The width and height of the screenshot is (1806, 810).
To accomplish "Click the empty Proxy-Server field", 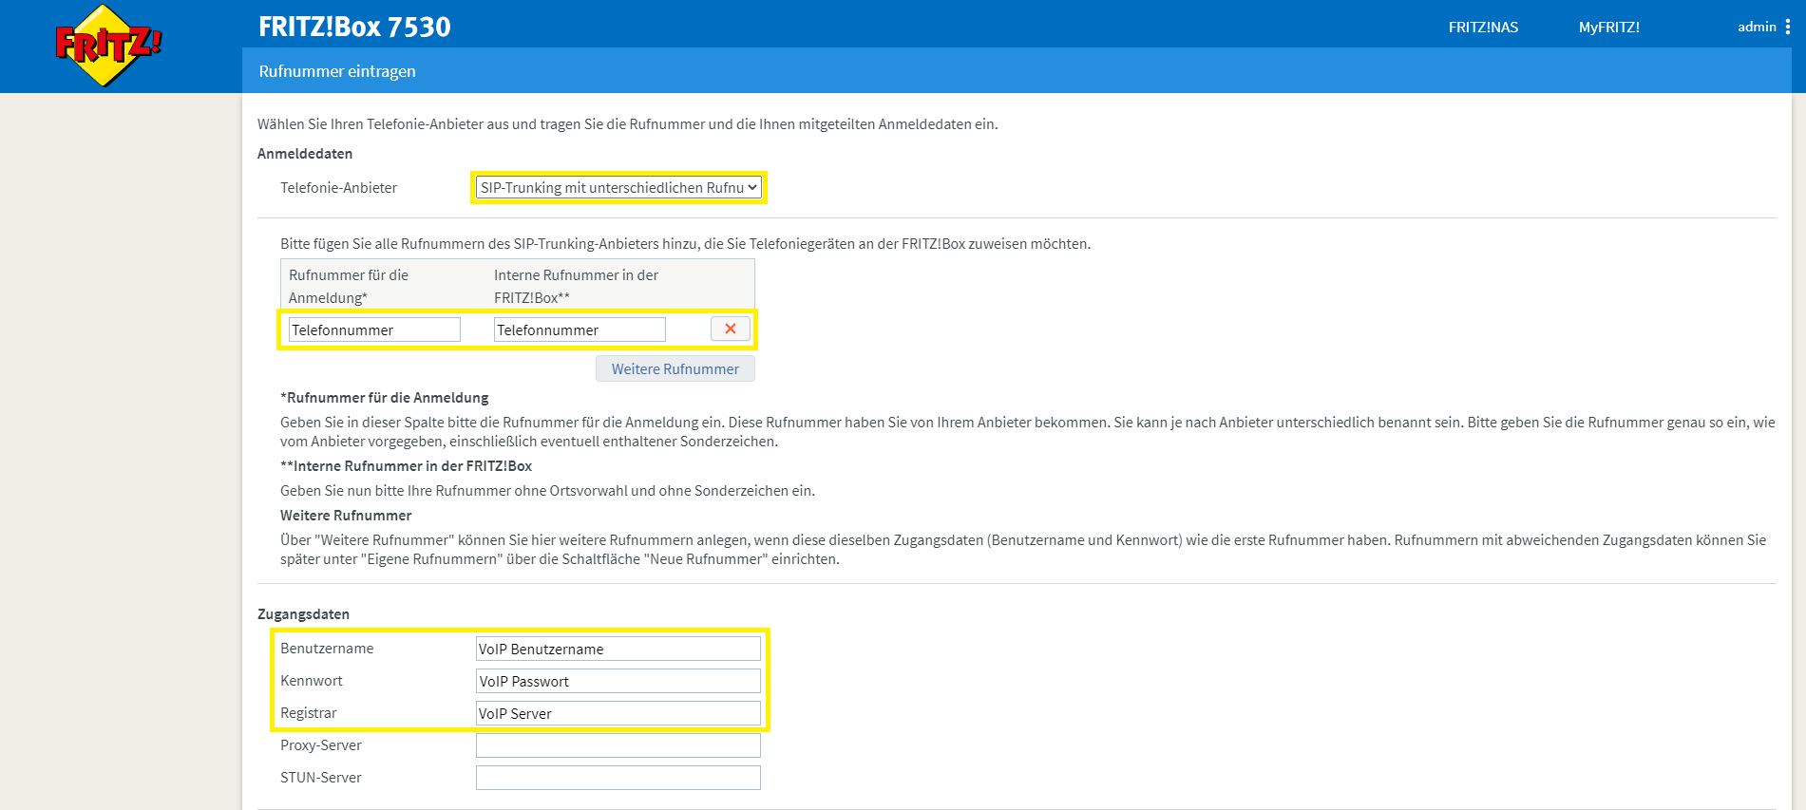I will [x=618, y=745].
